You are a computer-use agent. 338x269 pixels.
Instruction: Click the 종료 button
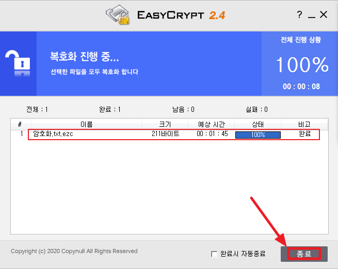pos(304,254)
